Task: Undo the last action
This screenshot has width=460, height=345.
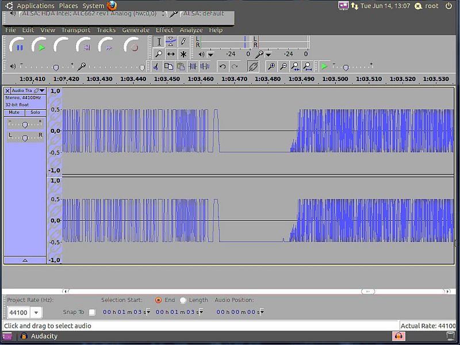Action: [x=223, y=67]
